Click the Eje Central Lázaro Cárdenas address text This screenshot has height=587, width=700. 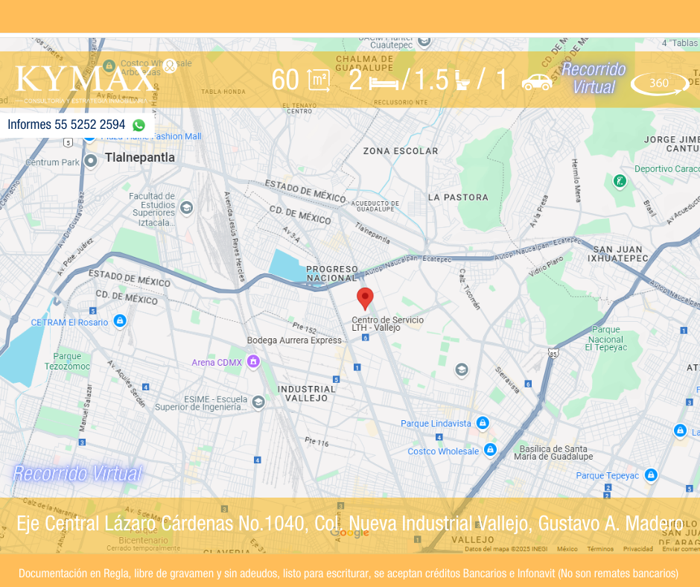click(350, 524)
